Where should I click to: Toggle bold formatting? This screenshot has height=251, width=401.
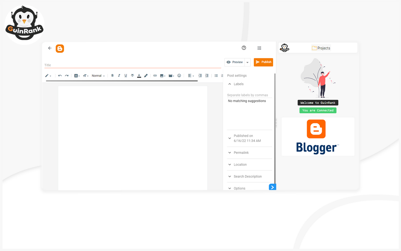coord(112,76)
